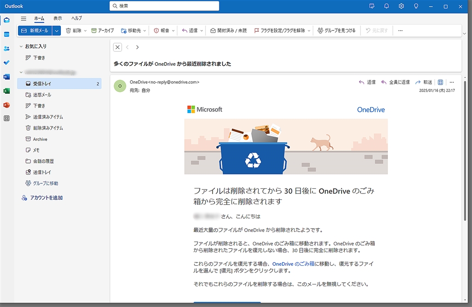Switch to the ホーム tab

(39, 18)
